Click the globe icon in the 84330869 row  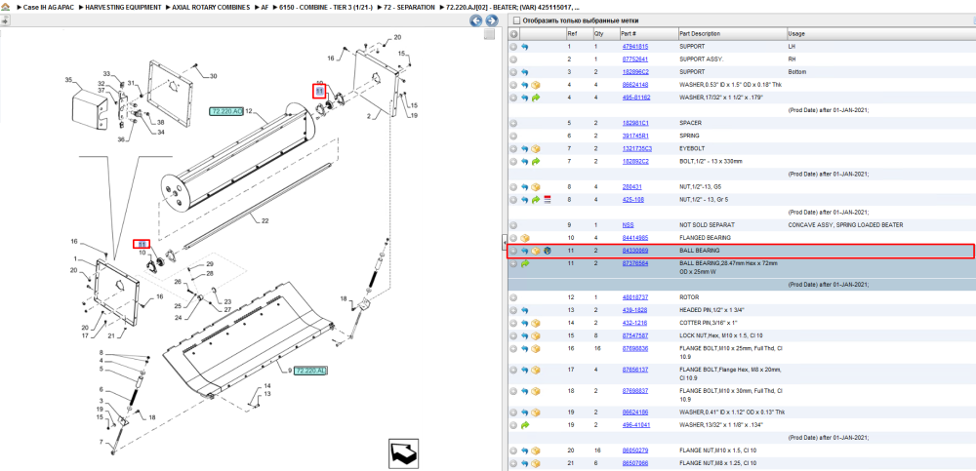tap(548, 251)
